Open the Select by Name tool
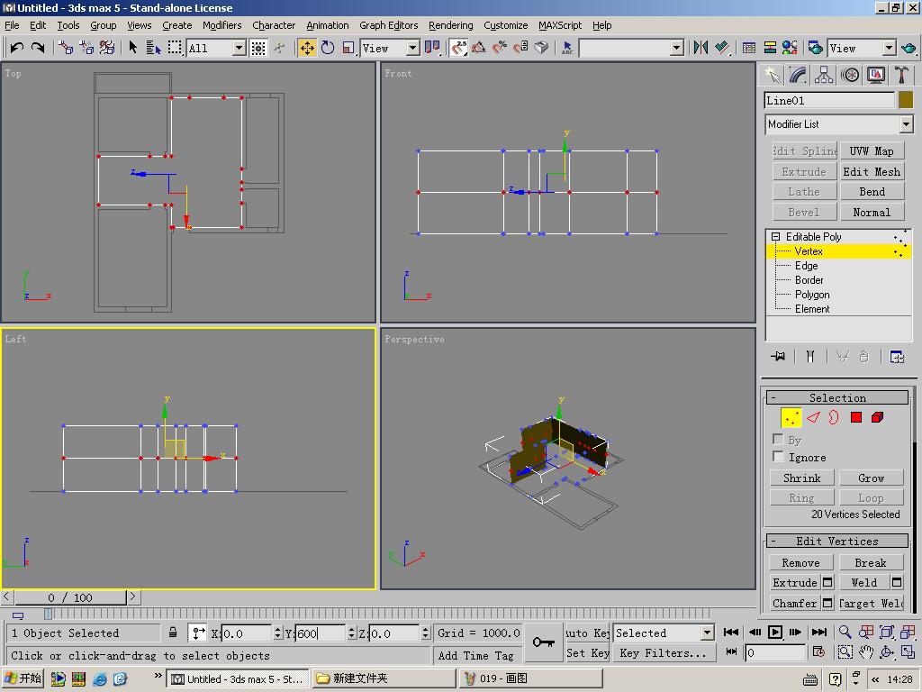 [153, 48]
